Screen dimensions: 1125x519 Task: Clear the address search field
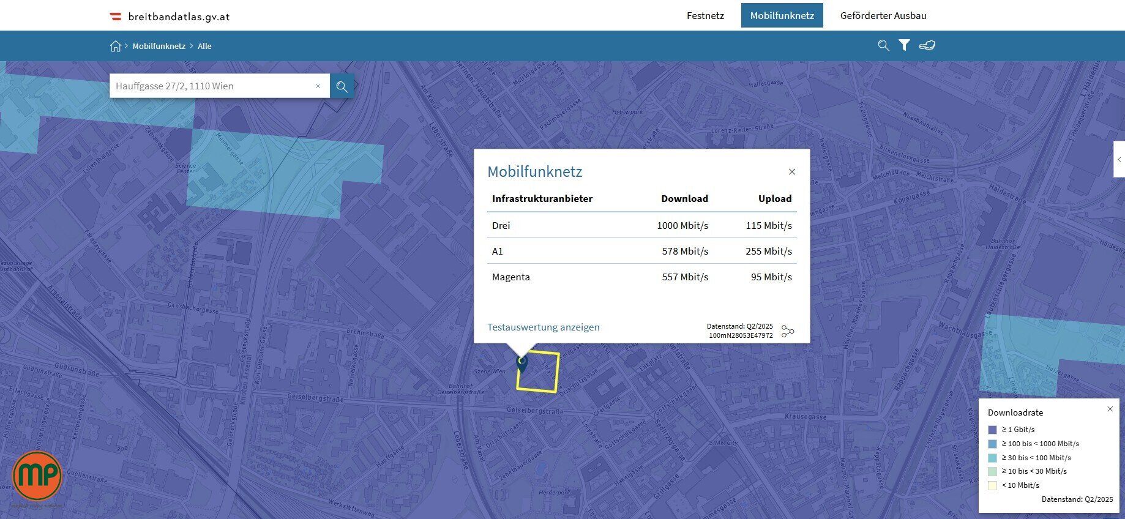point(318,86)
